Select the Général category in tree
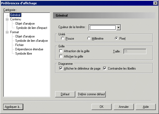 pyautogui.click(x=16, y=15)
